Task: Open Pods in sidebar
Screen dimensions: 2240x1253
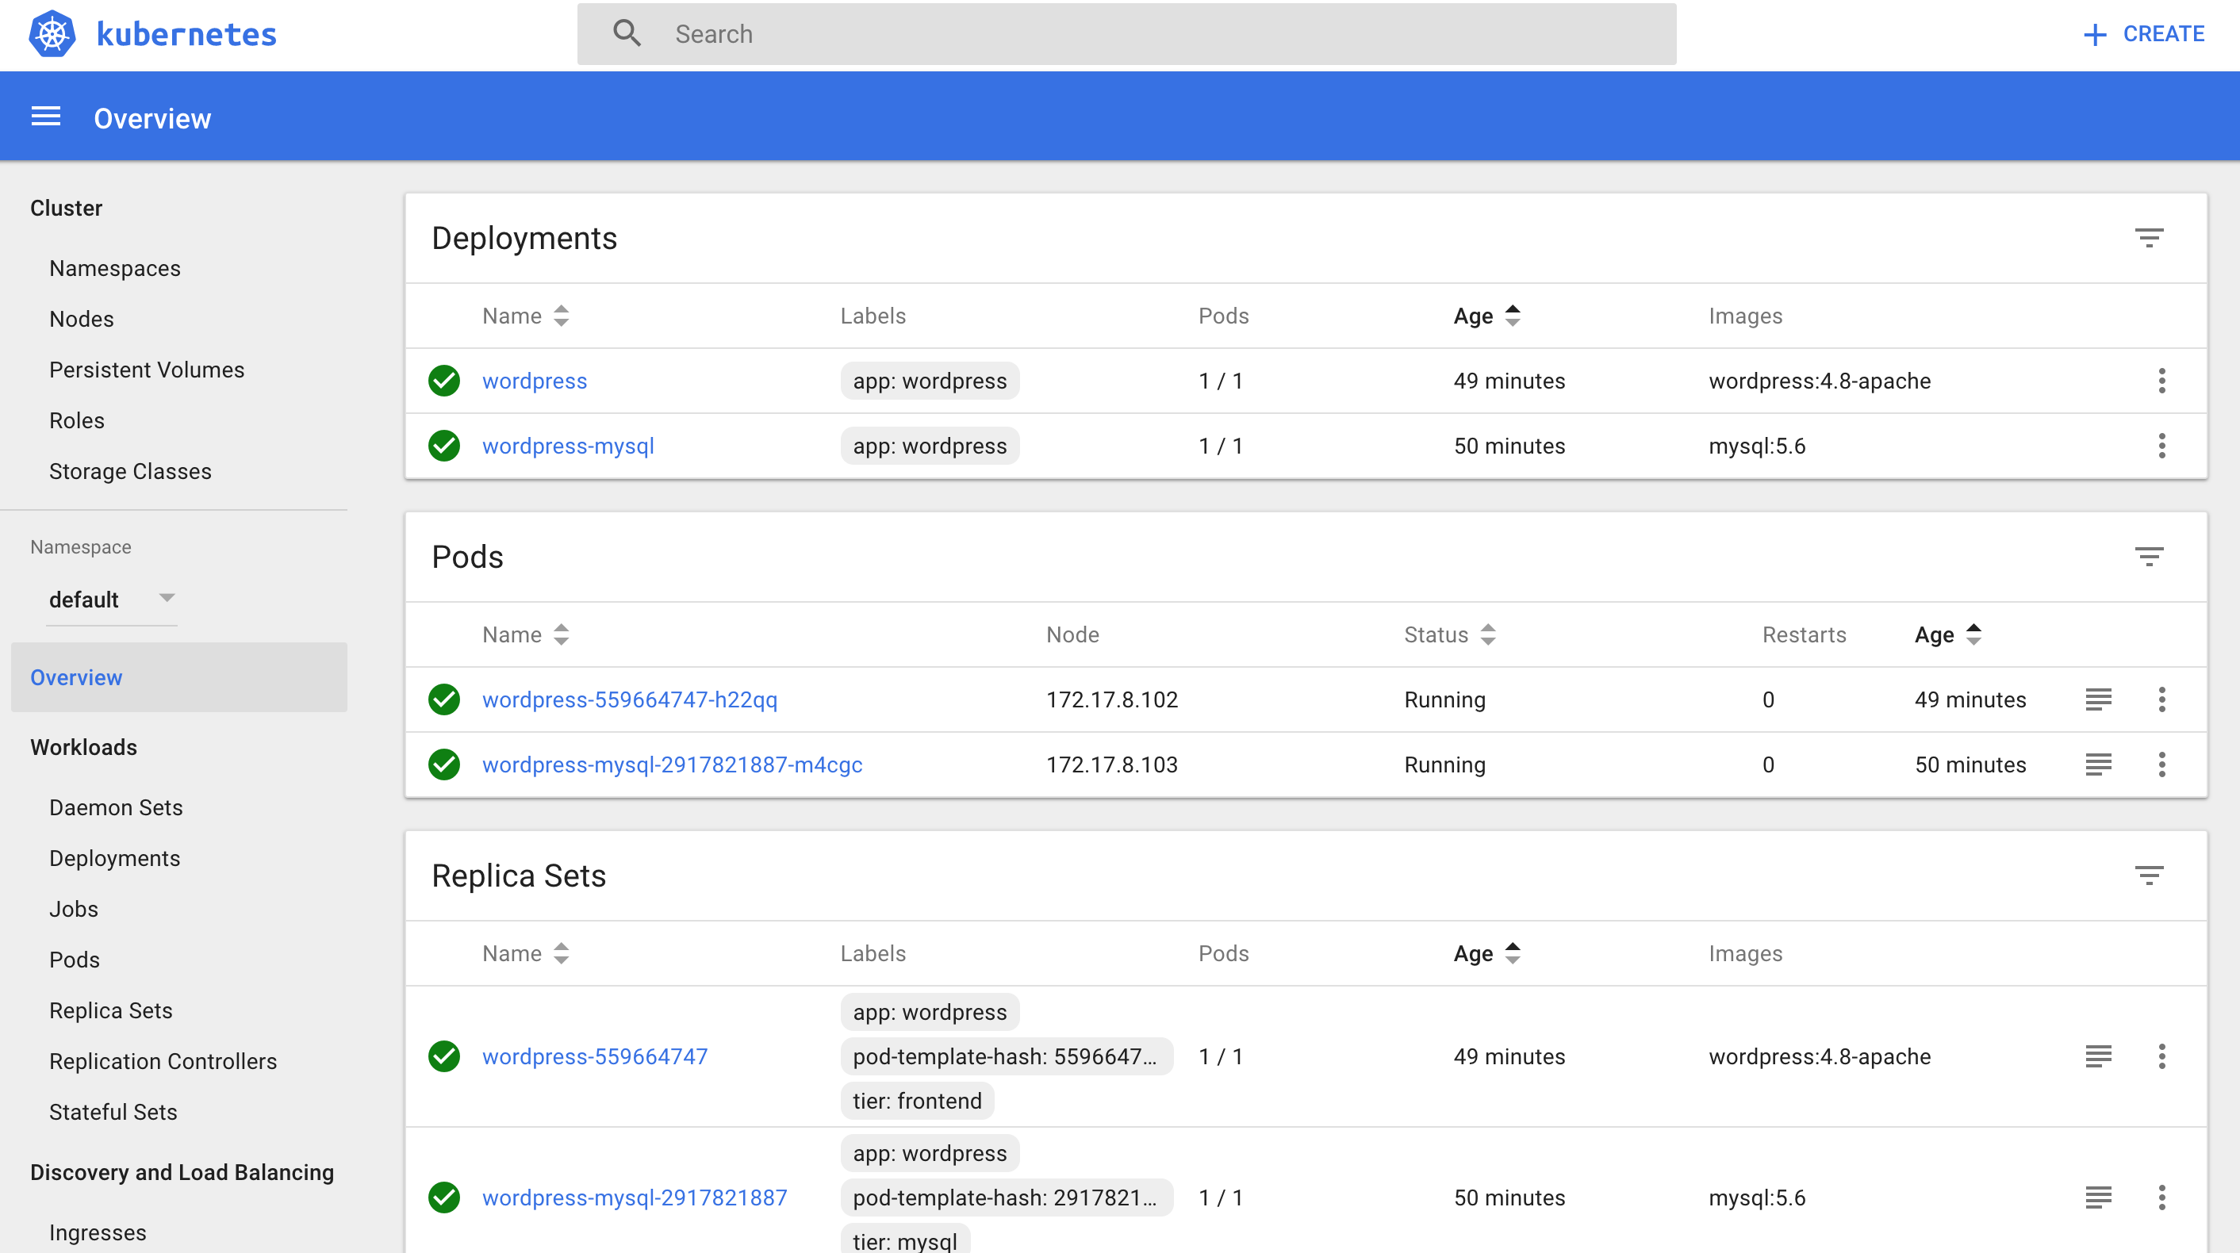Action: coord(75,960)
